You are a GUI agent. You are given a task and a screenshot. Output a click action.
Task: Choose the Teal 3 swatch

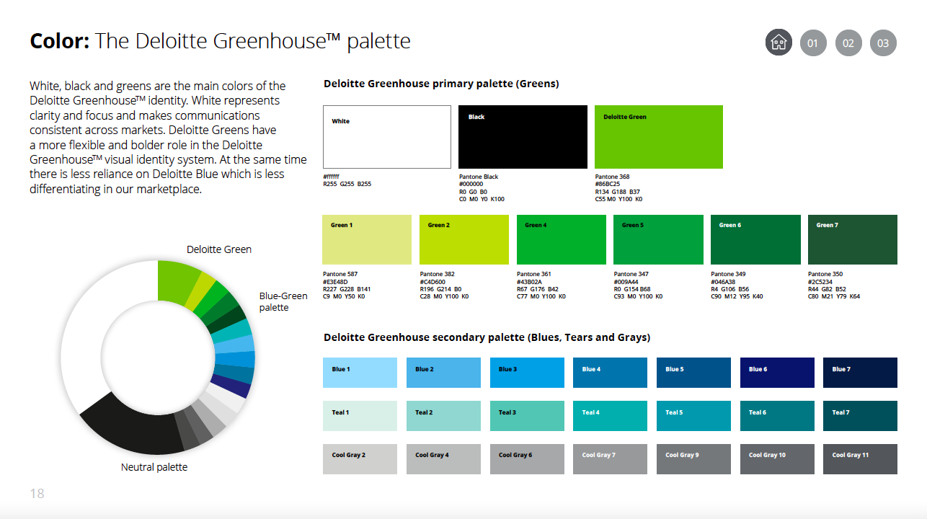527,416
